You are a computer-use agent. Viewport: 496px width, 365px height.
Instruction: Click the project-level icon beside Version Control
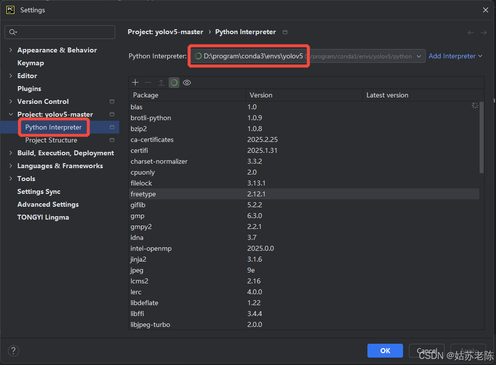pos(112,101)
